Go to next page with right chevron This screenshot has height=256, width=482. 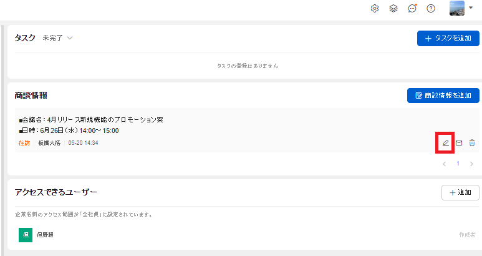[x=471, y=164]
